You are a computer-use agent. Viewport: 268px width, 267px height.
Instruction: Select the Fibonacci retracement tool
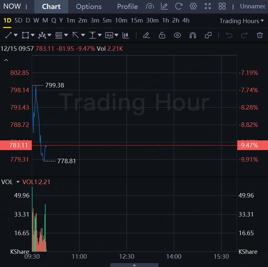[x=59, y=35]
